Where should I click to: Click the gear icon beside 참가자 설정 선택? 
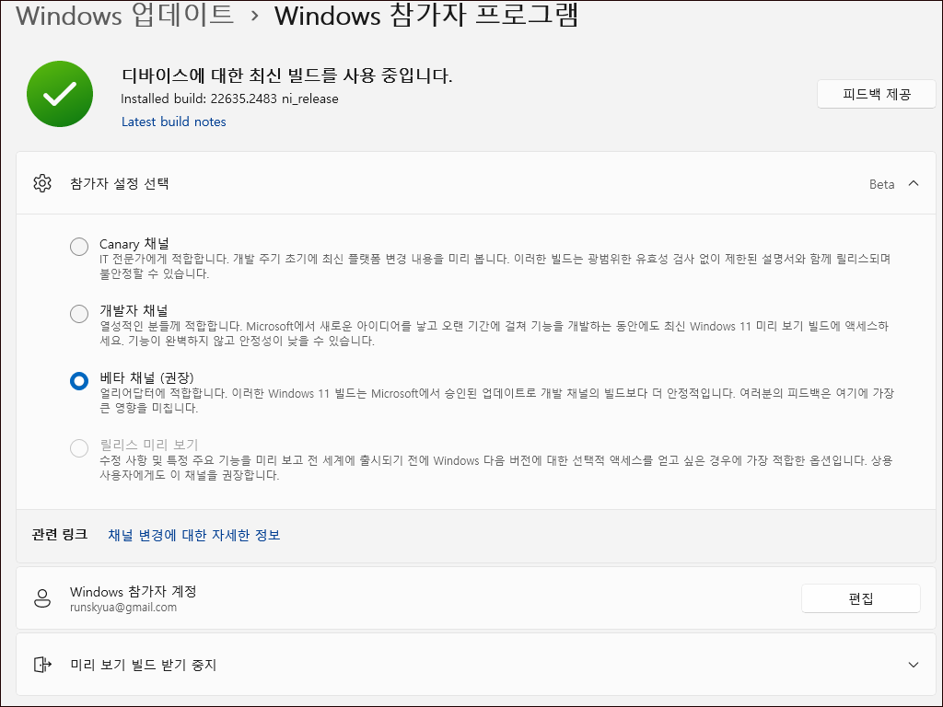coord(42,183)
